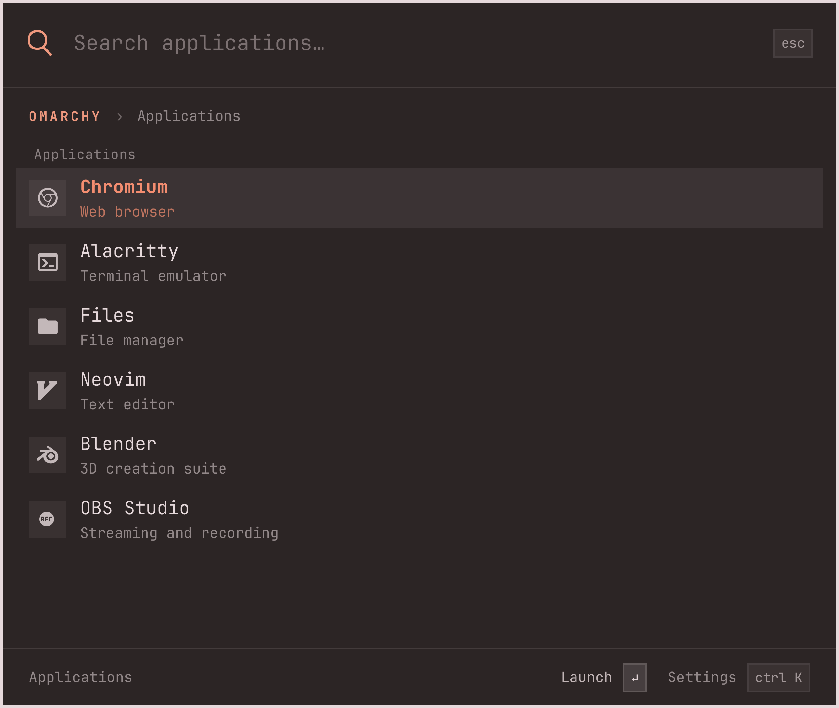The height and width of the screenshot is (708, 839).
Task: Click the Launch action label
Action: coord(587,678)
